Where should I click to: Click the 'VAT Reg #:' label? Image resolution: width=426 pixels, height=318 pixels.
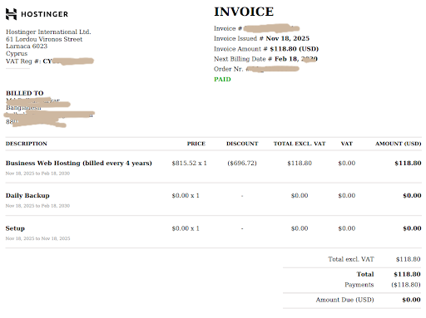23,61
